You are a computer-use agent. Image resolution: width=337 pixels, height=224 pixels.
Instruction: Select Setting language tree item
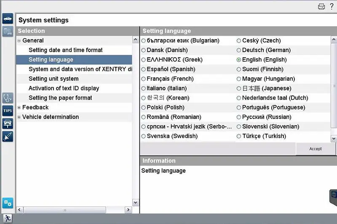click(x=74, y=60)
